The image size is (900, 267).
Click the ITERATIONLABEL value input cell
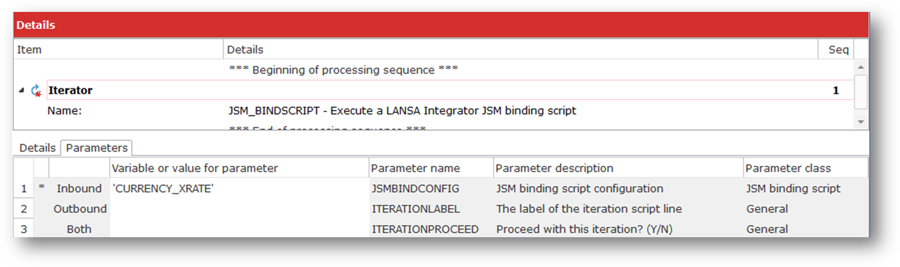click(x=239, y=209)
